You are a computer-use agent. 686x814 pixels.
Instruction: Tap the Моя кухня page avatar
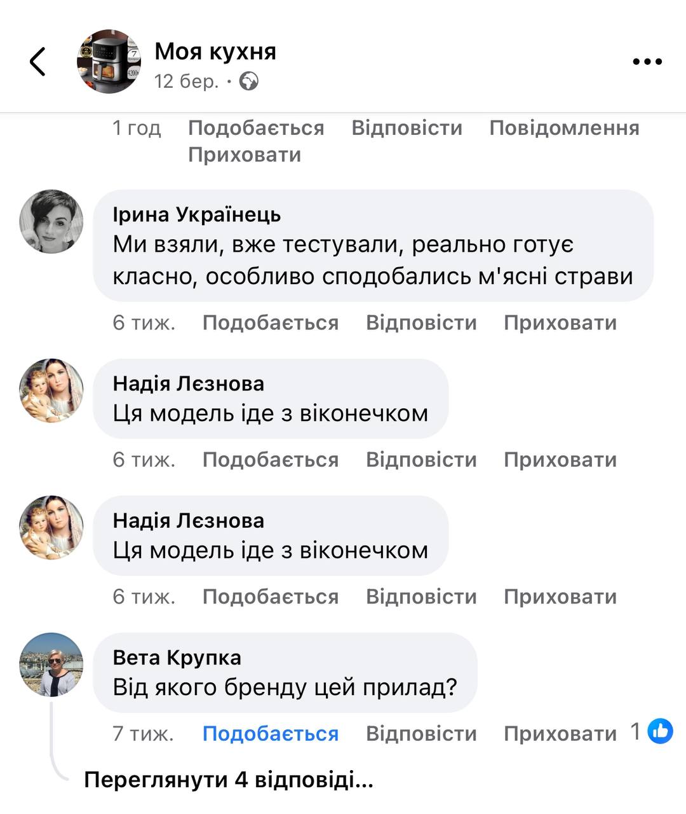(109, 62)
